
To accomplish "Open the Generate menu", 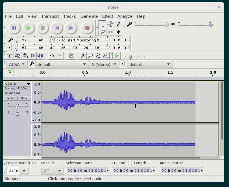I will 89,16.
